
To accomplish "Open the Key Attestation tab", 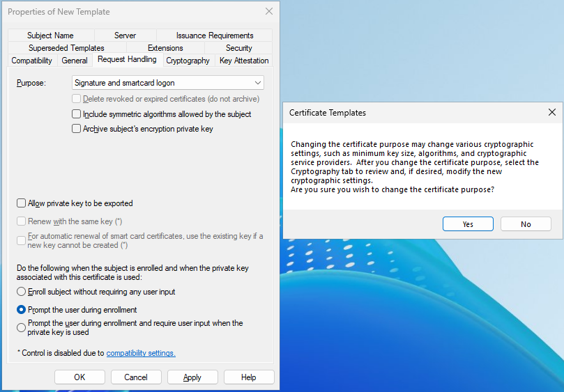I will (243, 61).
